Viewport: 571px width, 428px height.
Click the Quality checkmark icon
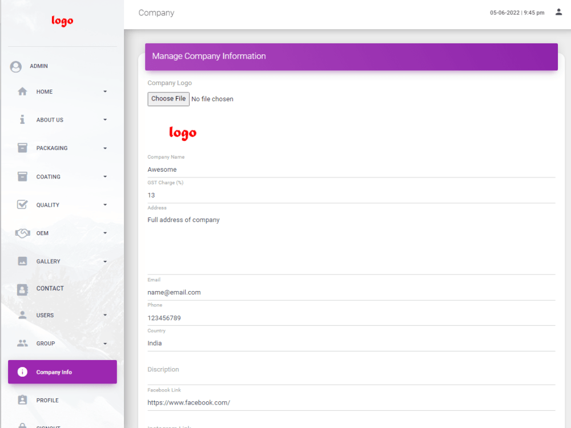23,204
